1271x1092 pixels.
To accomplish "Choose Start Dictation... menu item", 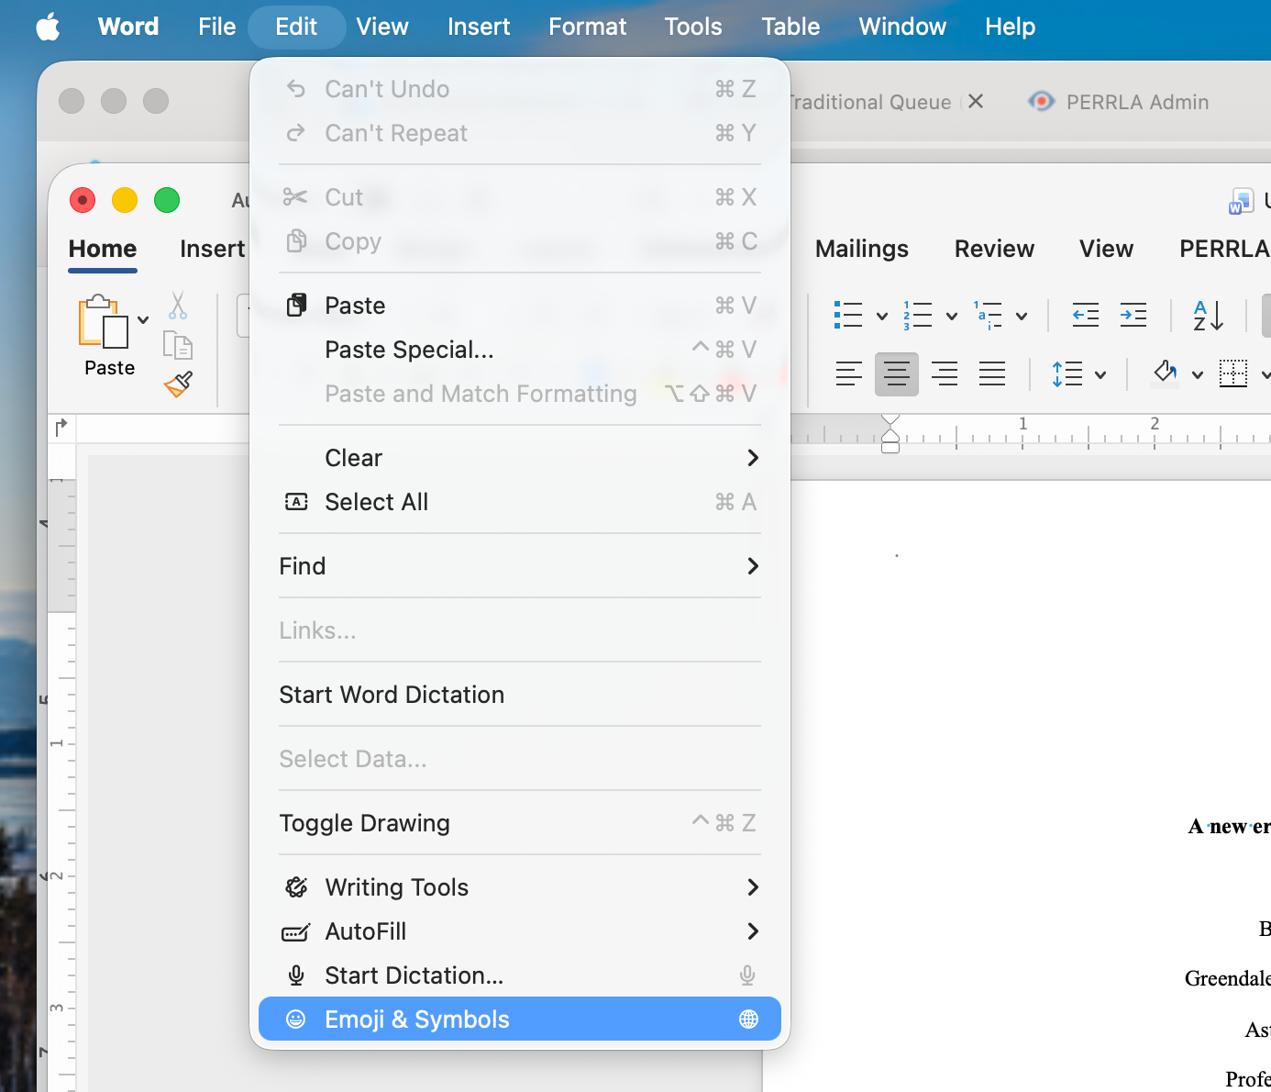I will (520, 975).
